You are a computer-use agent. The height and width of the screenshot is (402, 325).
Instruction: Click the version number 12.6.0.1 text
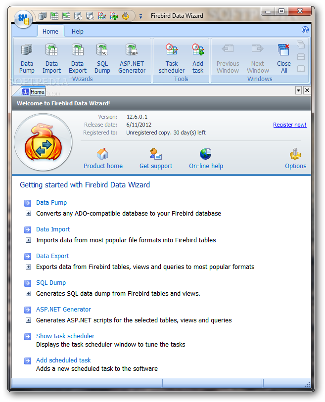(x=137, y=117)
